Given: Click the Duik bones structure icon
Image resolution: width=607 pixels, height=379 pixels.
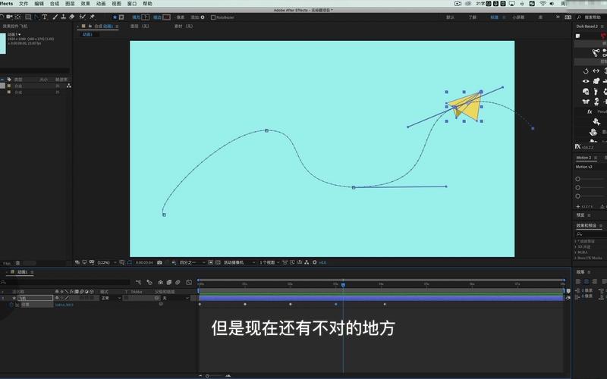Looking at the screenshot, I should [596, 52].
